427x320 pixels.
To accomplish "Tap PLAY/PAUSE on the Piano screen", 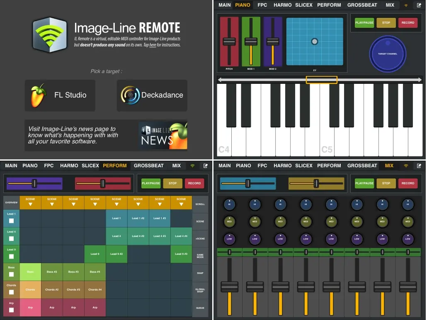I will [x=364, y=23].
